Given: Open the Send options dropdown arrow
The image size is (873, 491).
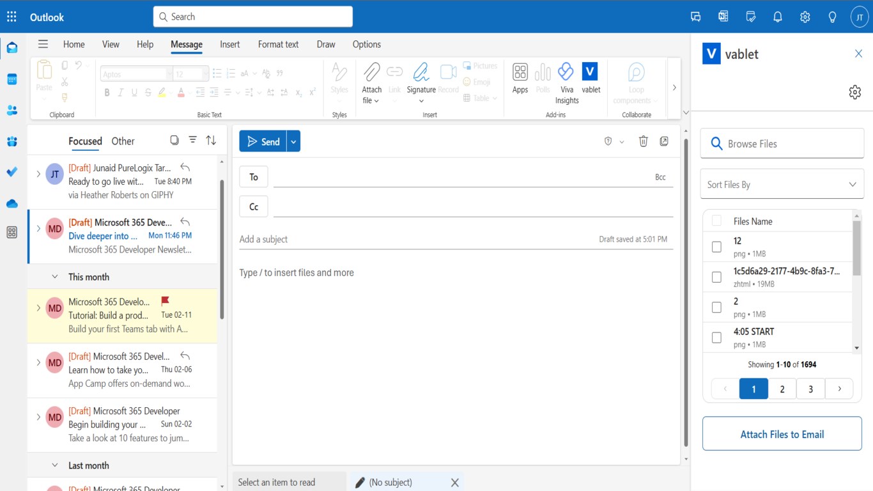Looking at the screenshot, I should click(x=293, y=141).
